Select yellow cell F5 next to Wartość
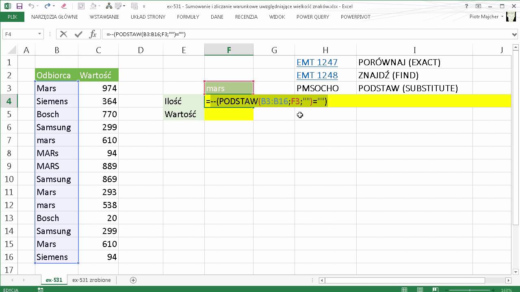 tap(229, 114)
